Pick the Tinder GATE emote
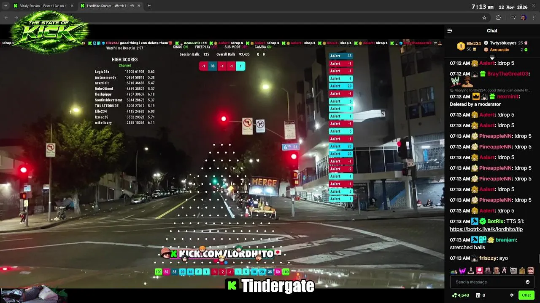540x303 pixels. pos(480,270)
